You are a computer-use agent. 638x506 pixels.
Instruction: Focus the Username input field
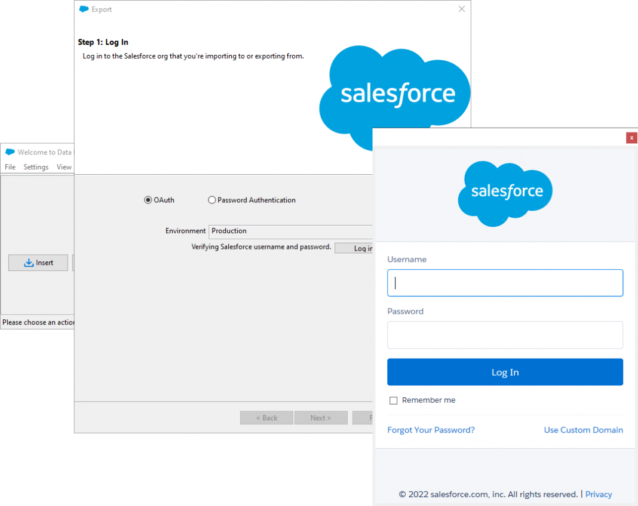pos(505,283)
